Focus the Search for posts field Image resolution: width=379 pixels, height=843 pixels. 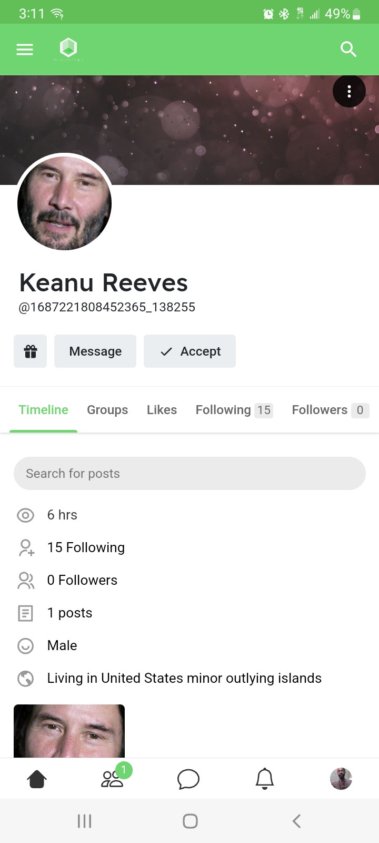[189, 474]
